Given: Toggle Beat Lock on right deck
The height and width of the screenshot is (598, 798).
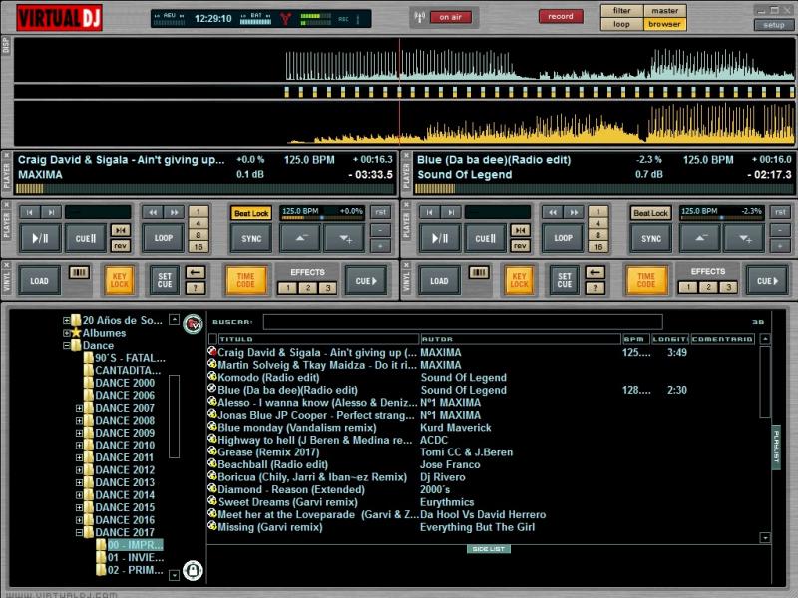Looking at the screenshot, I should click(x=651, y=213).
